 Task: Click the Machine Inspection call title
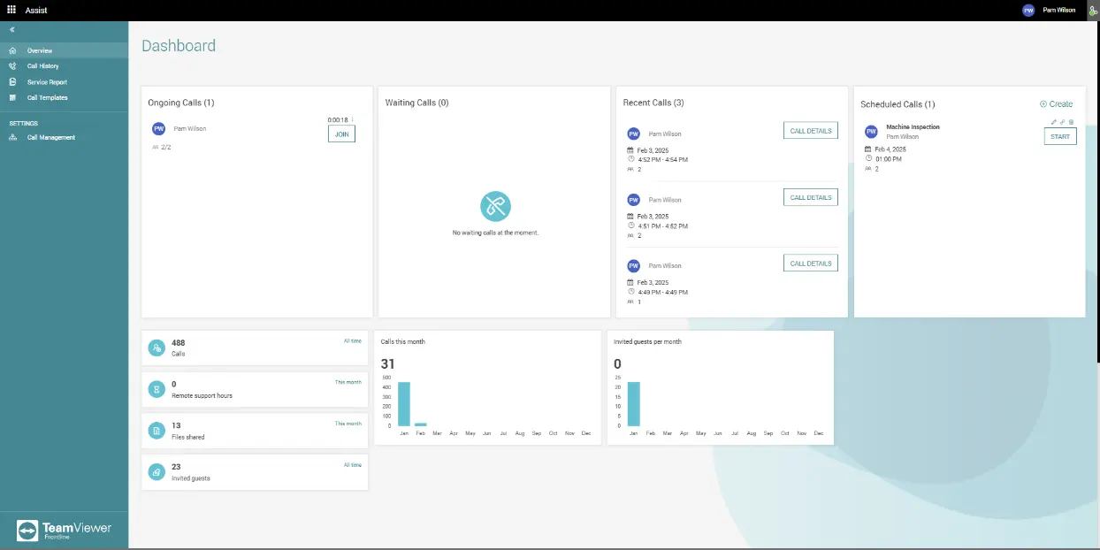coord(913,127)
